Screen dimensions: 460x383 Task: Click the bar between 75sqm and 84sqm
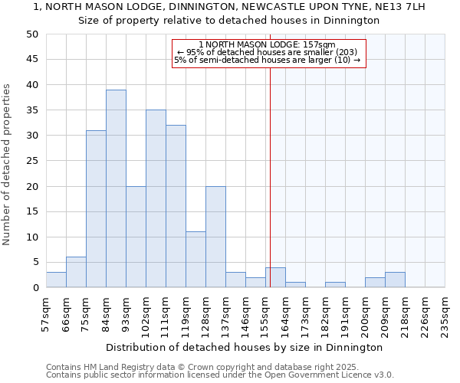(x=97, y=208)
